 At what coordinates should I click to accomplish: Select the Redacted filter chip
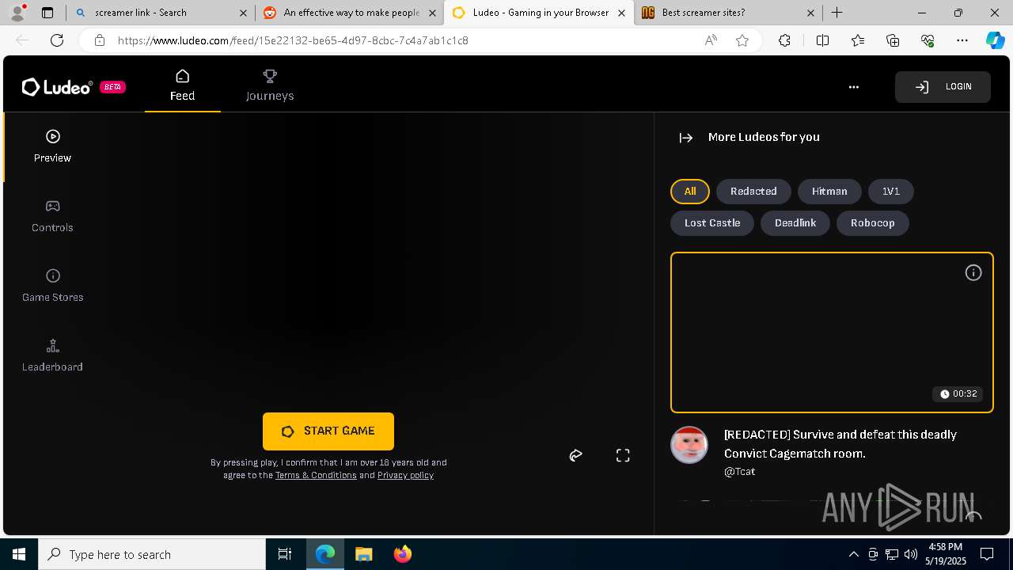click(753, 192)
